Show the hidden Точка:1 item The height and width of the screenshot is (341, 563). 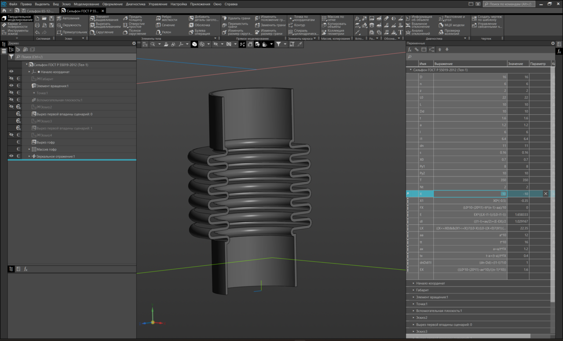tap(11, 93)
